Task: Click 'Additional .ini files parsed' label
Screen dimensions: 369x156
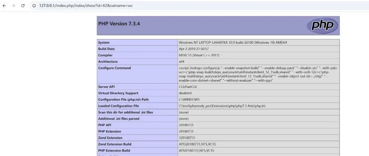Action: 119,119
